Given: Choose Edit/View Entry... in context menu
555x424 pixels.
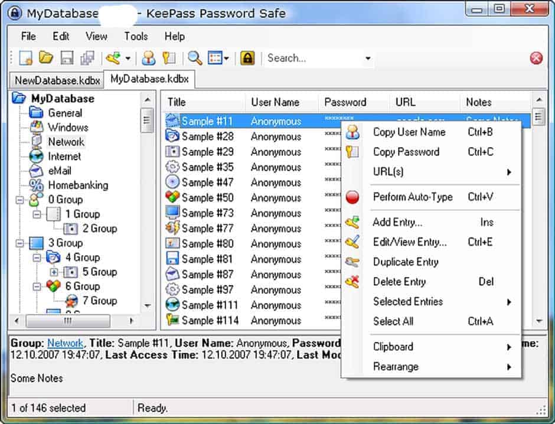Looking at the screenshot, I should [x=431, y=242].
